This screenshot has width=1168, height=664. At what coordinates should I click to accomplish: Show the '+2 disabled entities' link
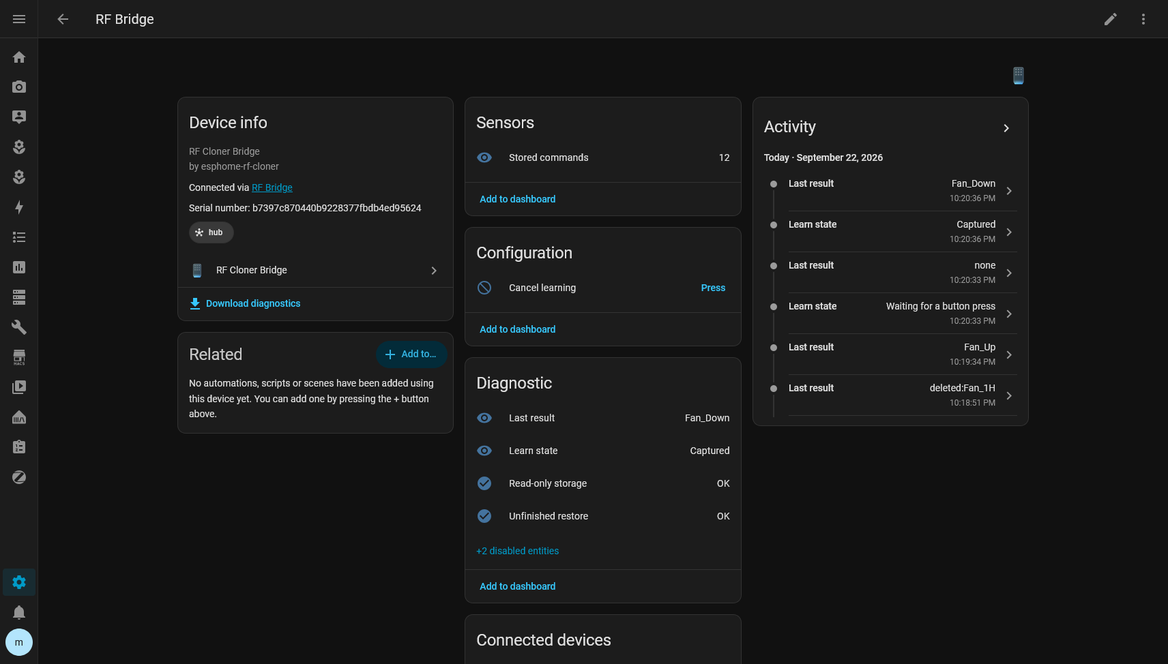pyautogui.click(x=518, y=551)
